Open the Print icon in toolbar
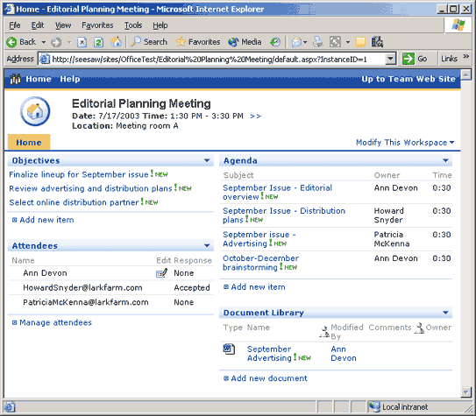Image resolution: width=476 pixels, height=416 pixels. pyautogui.click(x=317, y=42)
